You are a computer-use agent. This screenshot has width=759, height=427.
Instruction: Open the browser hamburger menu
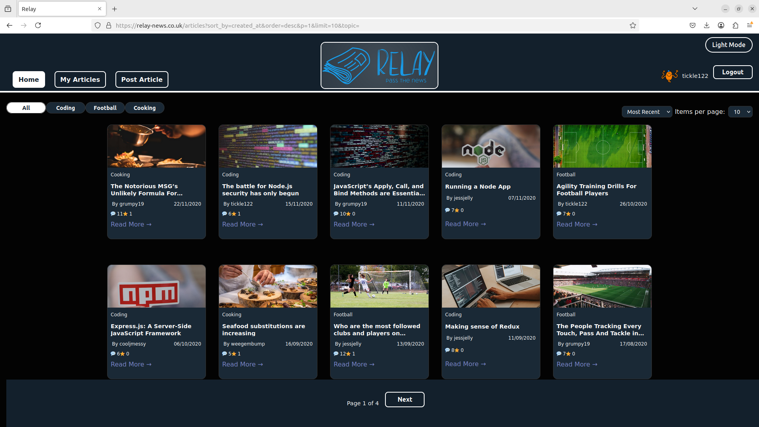coord(750,25)
